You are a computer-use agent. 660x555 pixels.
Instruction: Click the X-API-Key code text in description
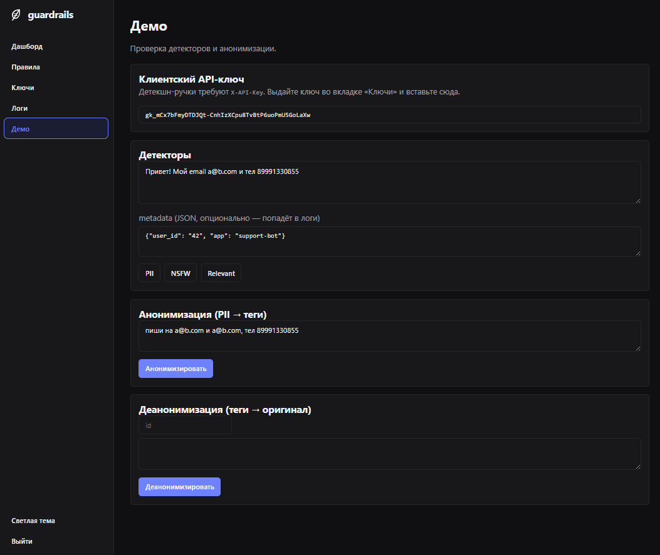(x=247, y=93)
